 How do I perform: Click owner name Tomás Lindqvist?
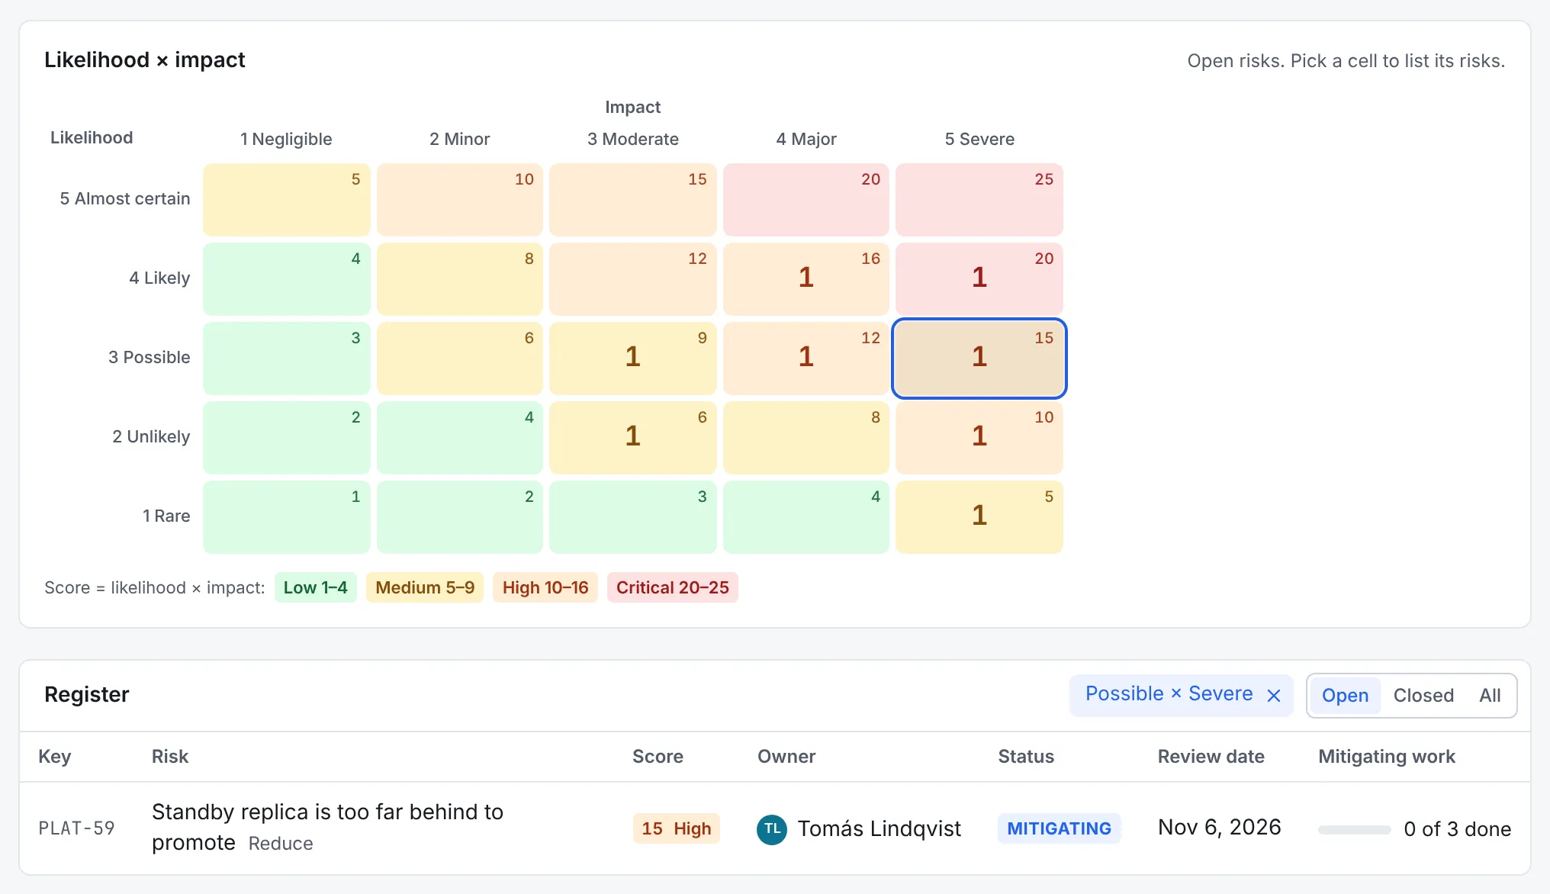pos(879,828)
